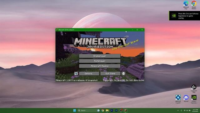Image resolution: width=200 pixels, height=113 pixels.
Task: Open Chrome from the taskbar
Action: 102,110
